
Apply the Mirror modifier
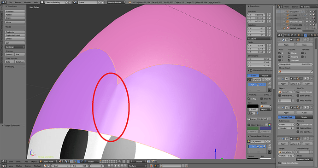pos(286,45)
